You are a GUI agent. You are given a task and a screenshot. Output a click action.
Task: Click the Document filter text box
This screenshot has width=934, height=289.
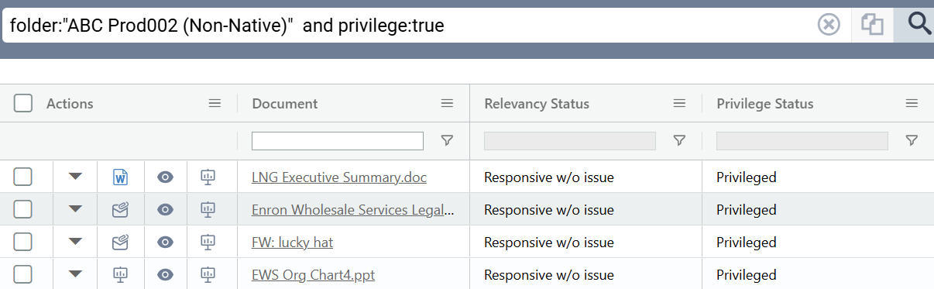(338, 140)
